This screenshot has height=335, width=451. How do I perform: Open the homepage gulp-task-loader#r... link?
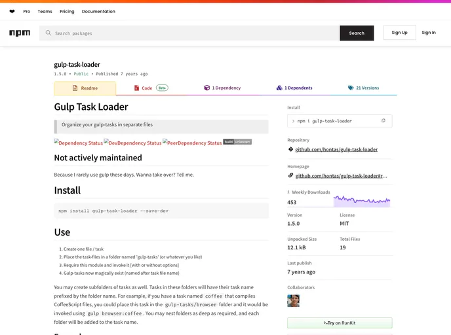click(x=341, y=176)
